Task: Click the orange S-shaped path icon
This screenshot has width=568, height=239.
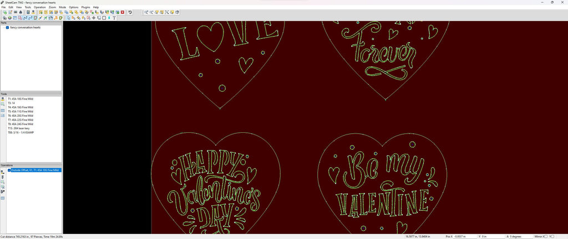Action: click(x=56, y=18)
